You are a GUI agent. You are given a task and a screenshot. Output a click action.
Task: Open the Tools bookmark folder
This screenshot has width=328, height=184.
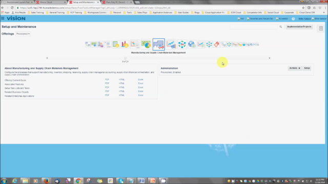click(128, 12)
